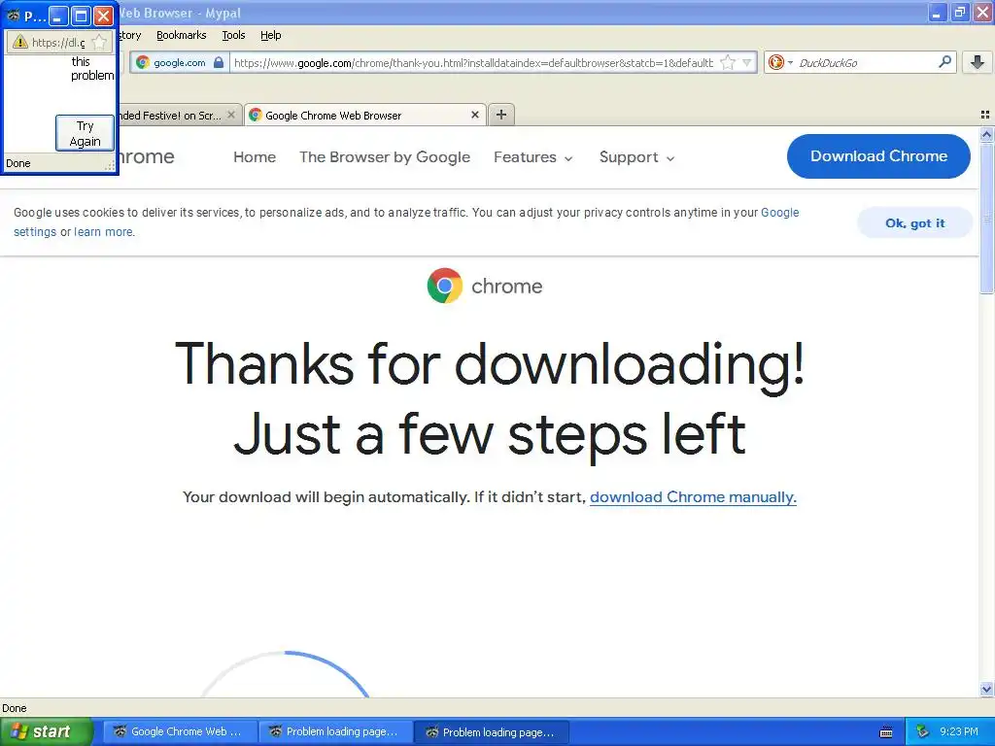Close the Google Chrome Web Browser tab
Viewport: 995px width, 746px height.
click(x=474, y=115)
